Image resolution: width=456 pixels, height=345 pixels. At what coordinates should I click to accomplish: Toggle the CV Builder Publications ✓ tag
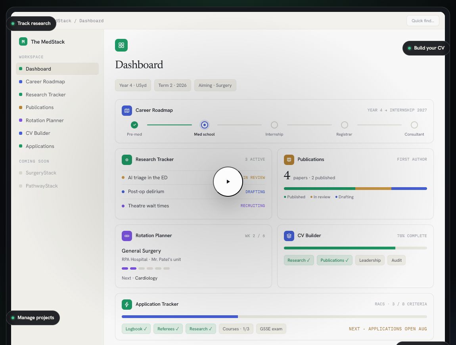click(334, 261)
